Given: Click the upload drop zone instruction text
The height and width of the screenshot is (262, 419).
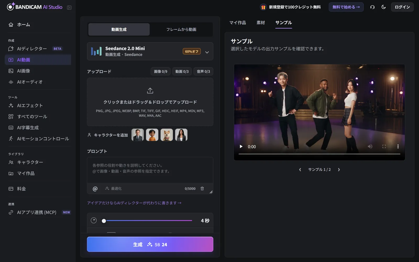Looking at the screenshot, I should click(x=150, y=102).
